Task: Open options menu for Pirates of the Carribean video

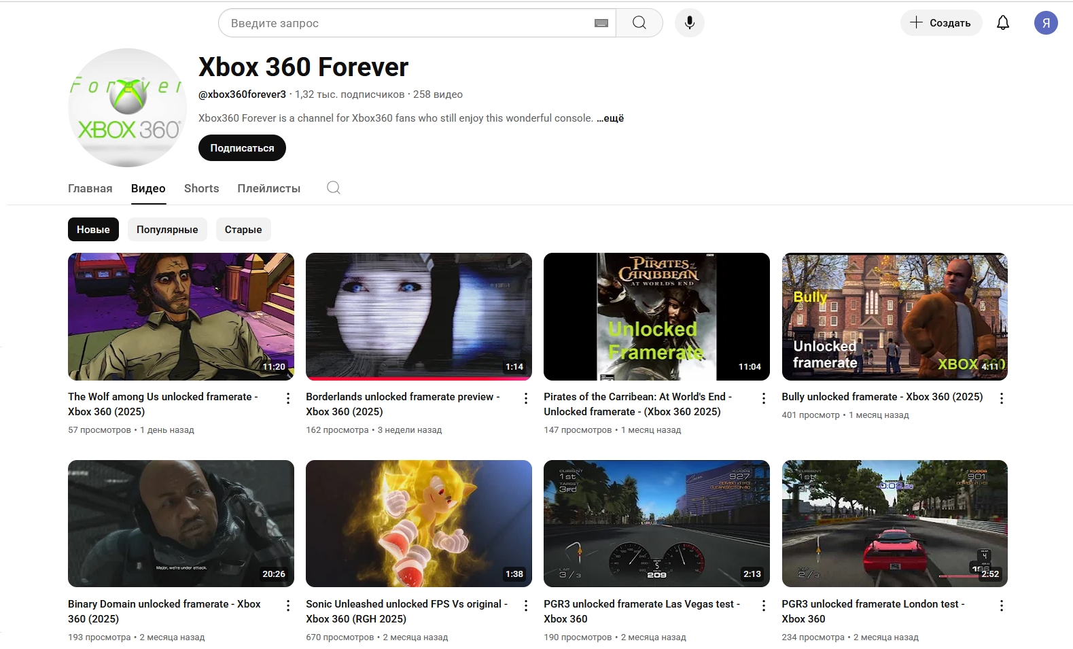Action: coord(764,398)
